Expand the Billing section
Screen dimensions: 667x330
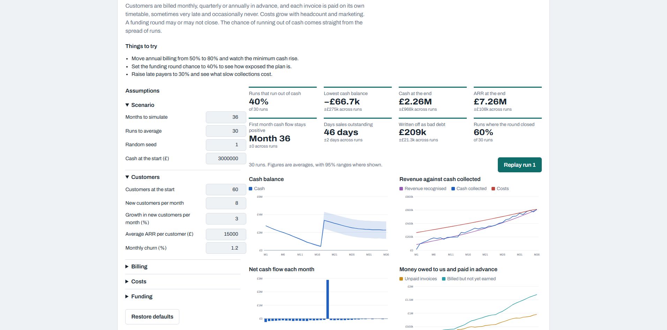point(136,266)
